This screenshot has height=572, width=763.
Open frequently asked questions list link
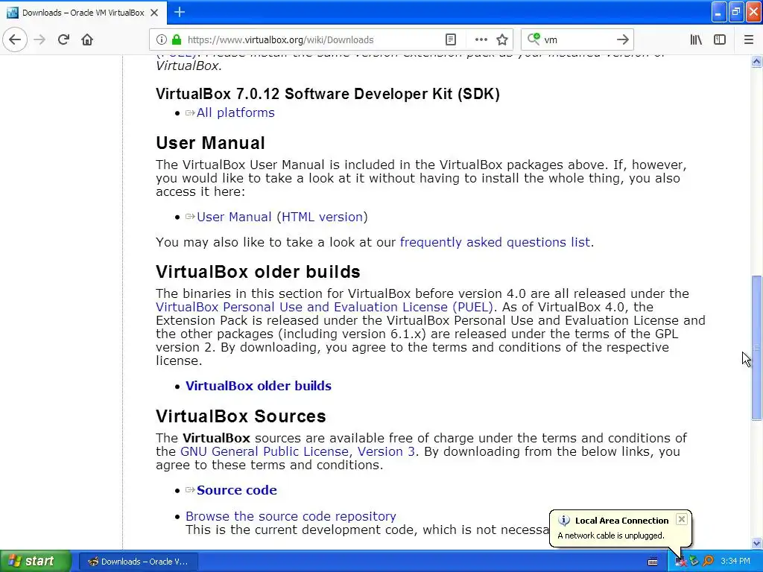coord(495,242)
